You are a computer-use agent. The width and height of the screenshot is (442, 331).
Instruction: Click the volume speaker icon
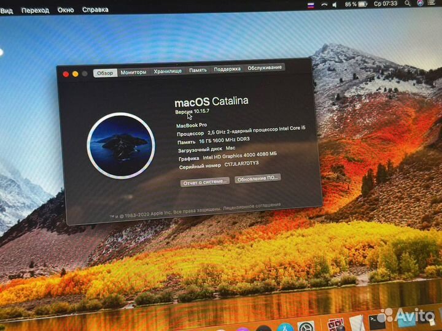(335, 5)
